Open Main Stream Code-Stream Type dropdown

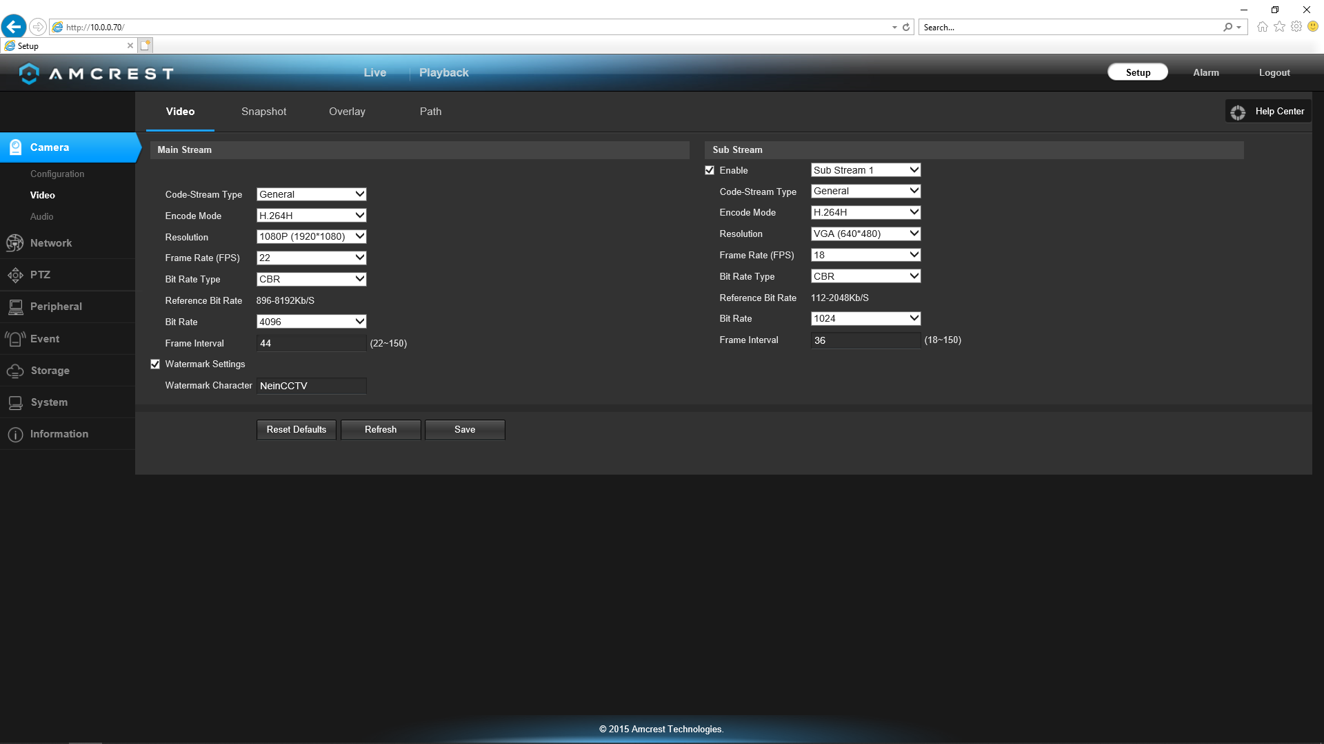click(x=311, y=194)
